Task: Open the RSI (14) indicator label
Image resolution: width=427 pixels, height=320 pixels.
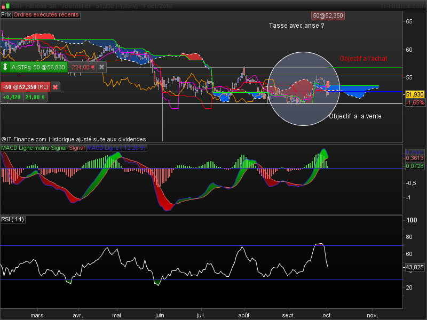Action: 13,219
